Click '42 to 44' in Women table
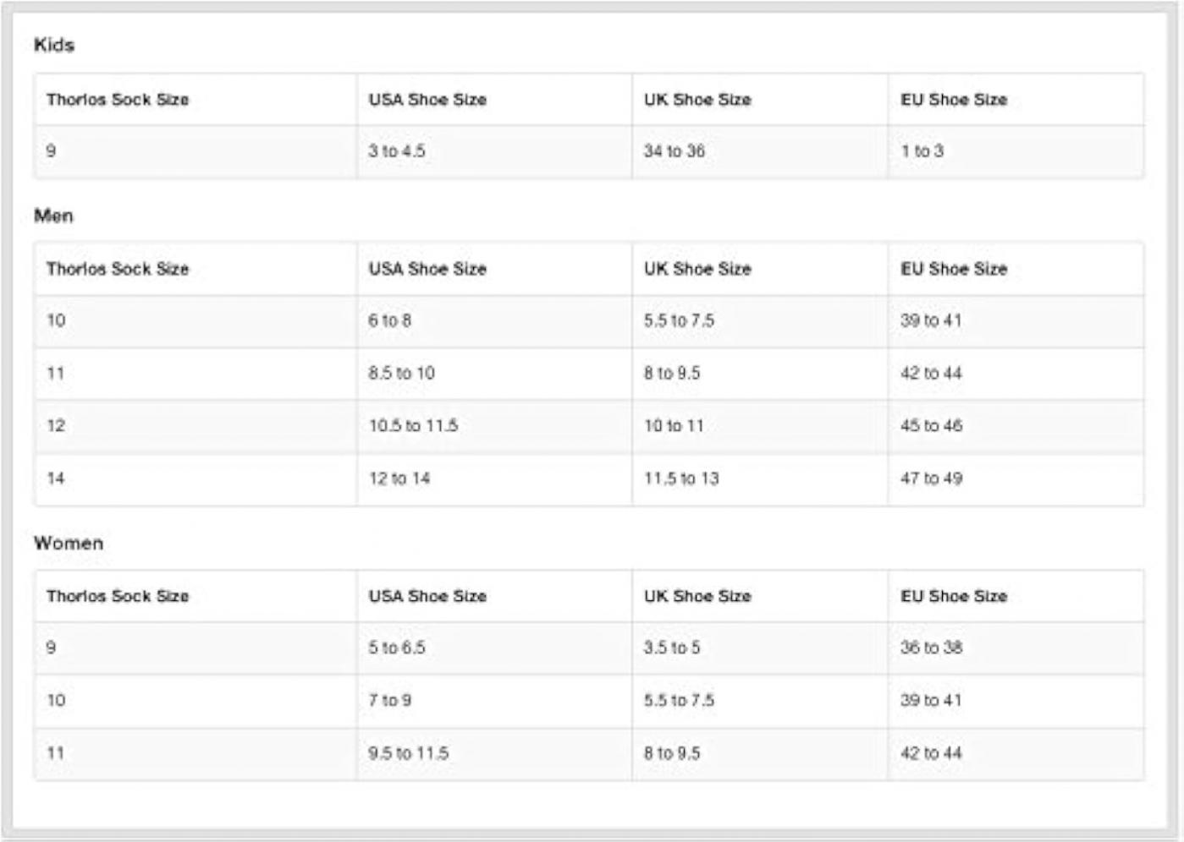 pos(931,753)
